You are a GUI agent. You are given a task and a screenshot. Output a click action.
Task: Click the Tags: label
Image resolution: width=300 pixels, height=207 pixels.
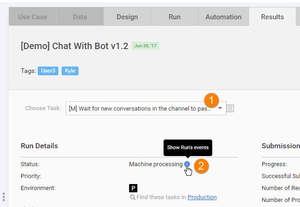(x=28, y=71)
